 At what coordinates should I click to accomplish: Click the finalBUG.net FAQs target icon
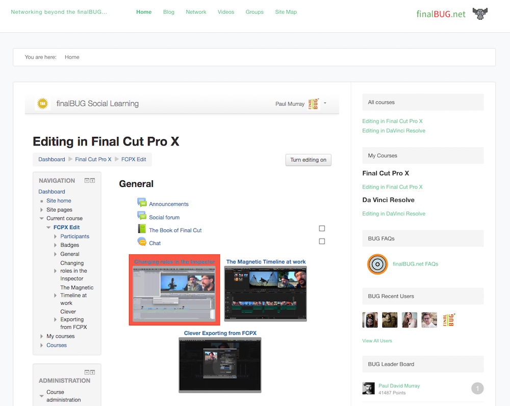coord(377,264)
